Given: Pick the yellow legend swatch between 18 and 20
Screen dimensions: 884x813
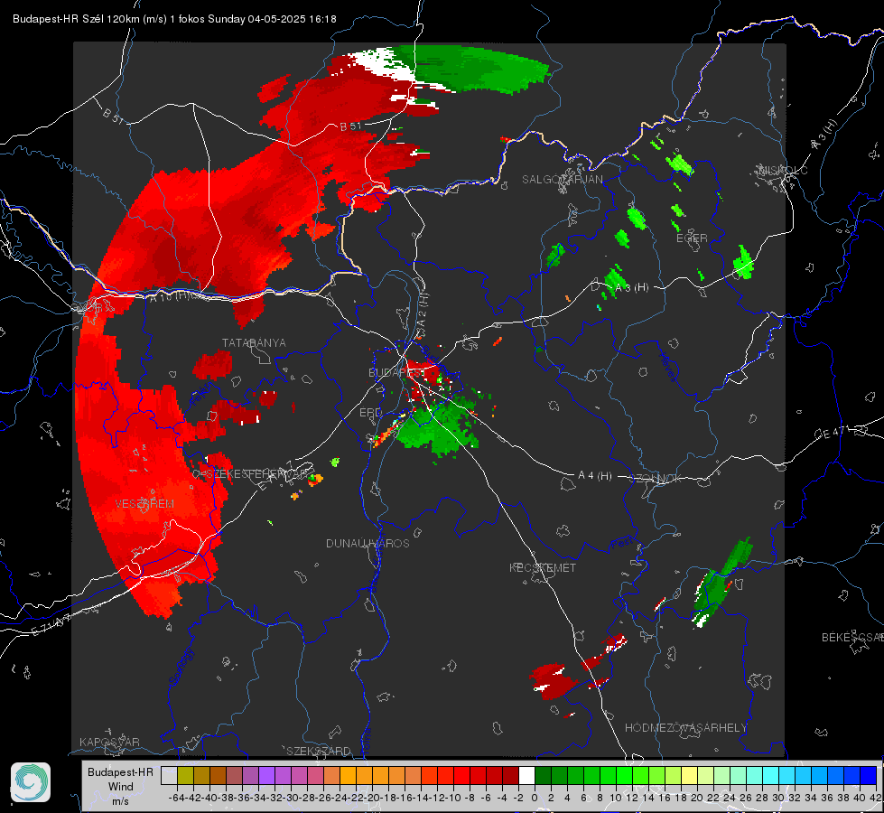Looking at the screenshot, I should point(689,775).
